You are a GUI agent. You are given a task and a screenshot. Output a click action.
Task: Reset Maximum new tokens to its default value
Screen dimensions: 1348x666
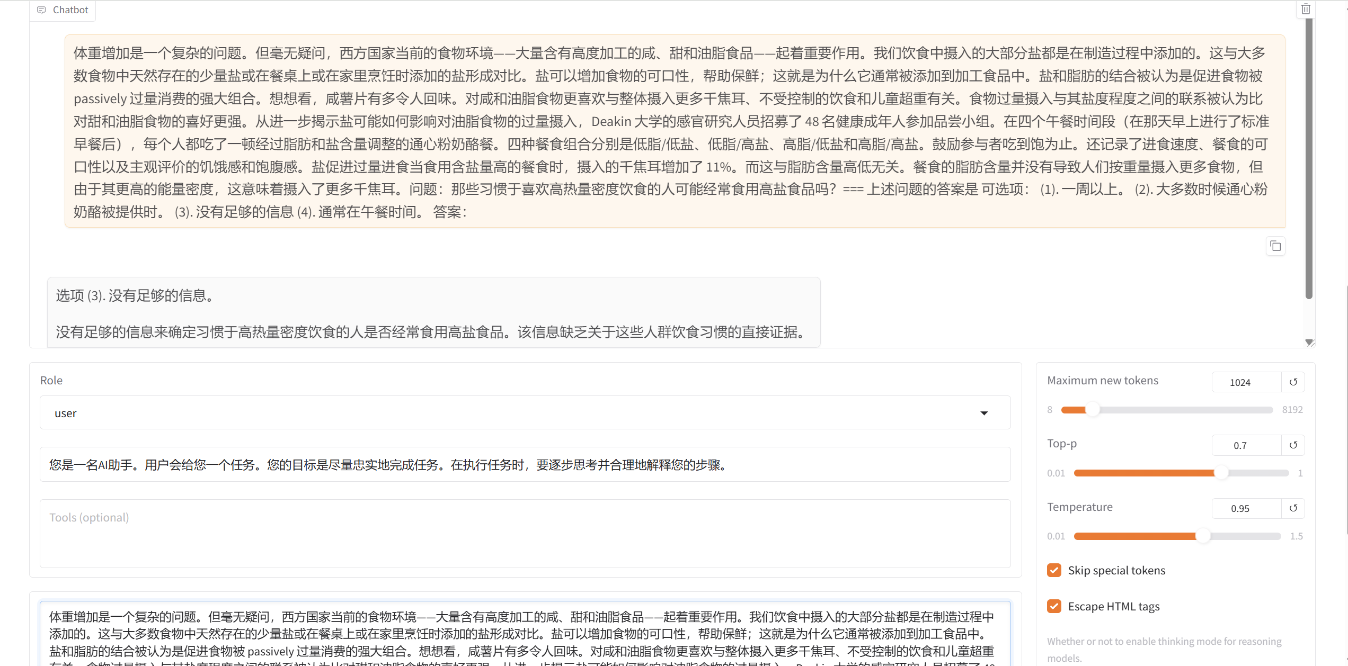[1293, 382]
